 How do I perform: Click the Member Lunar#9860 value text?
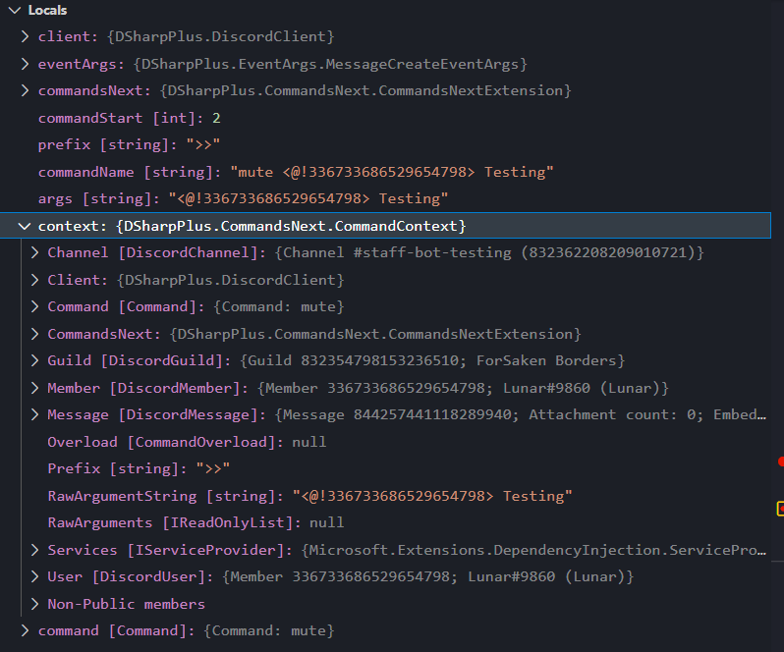(x=463, y=388)
